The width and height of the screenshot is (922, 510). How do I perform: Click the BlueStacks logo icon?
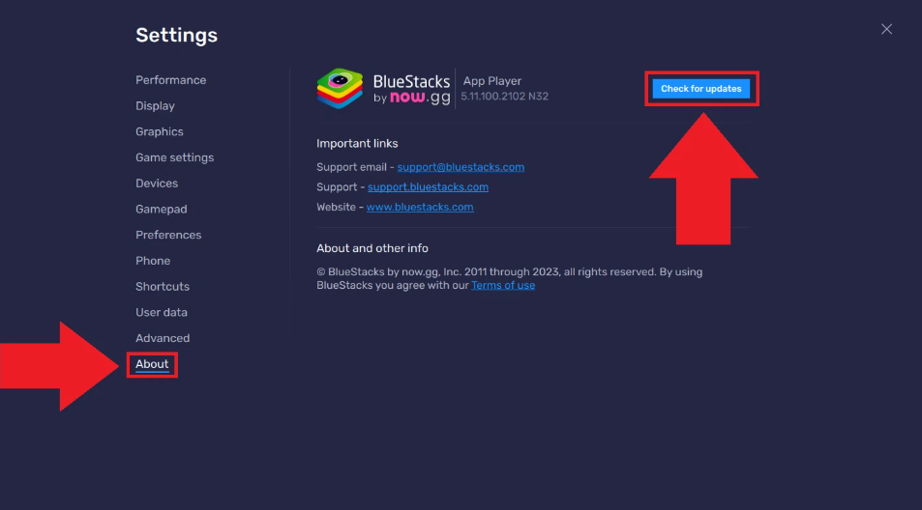340,89
